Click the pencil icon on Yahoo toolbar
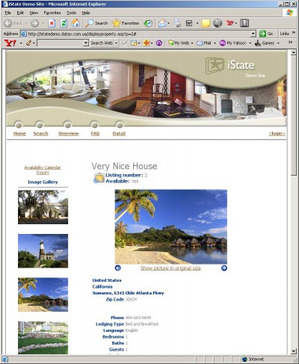Viewport: 299px width, 364px height. tap(28, 43)
